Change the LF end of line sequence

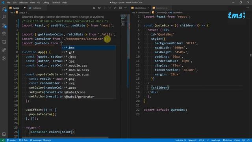point(208,140)
